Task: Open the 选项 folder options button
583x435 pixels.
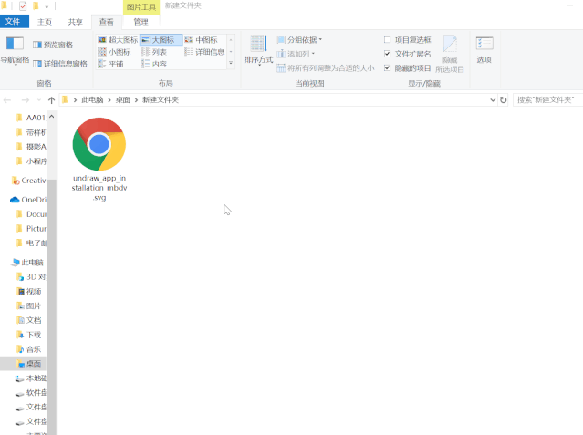Action: point(484,50)
